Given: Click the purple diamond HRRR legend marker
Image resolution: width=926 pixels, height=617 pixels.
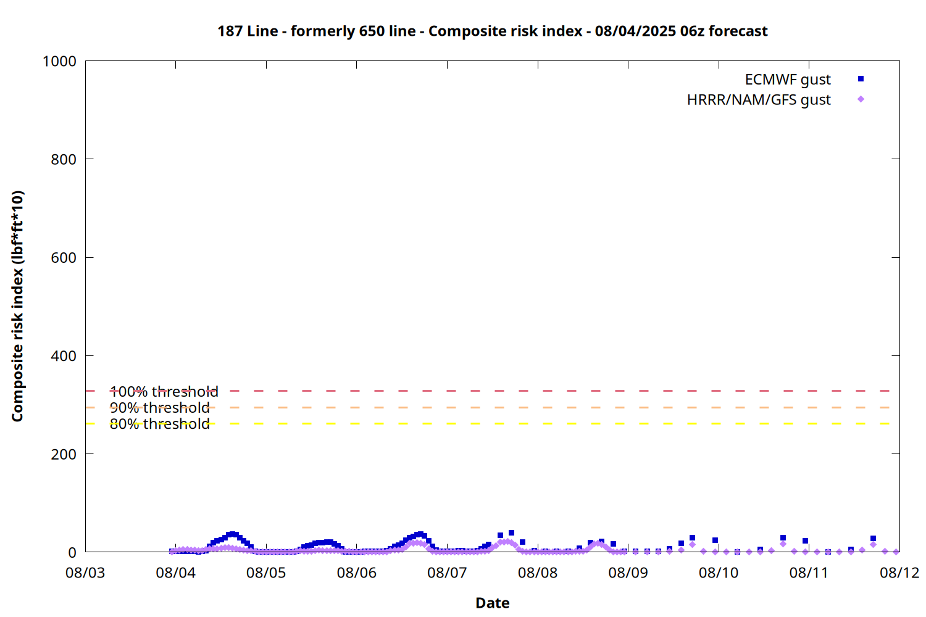Looking at the screenshot, I should point(861,99).
